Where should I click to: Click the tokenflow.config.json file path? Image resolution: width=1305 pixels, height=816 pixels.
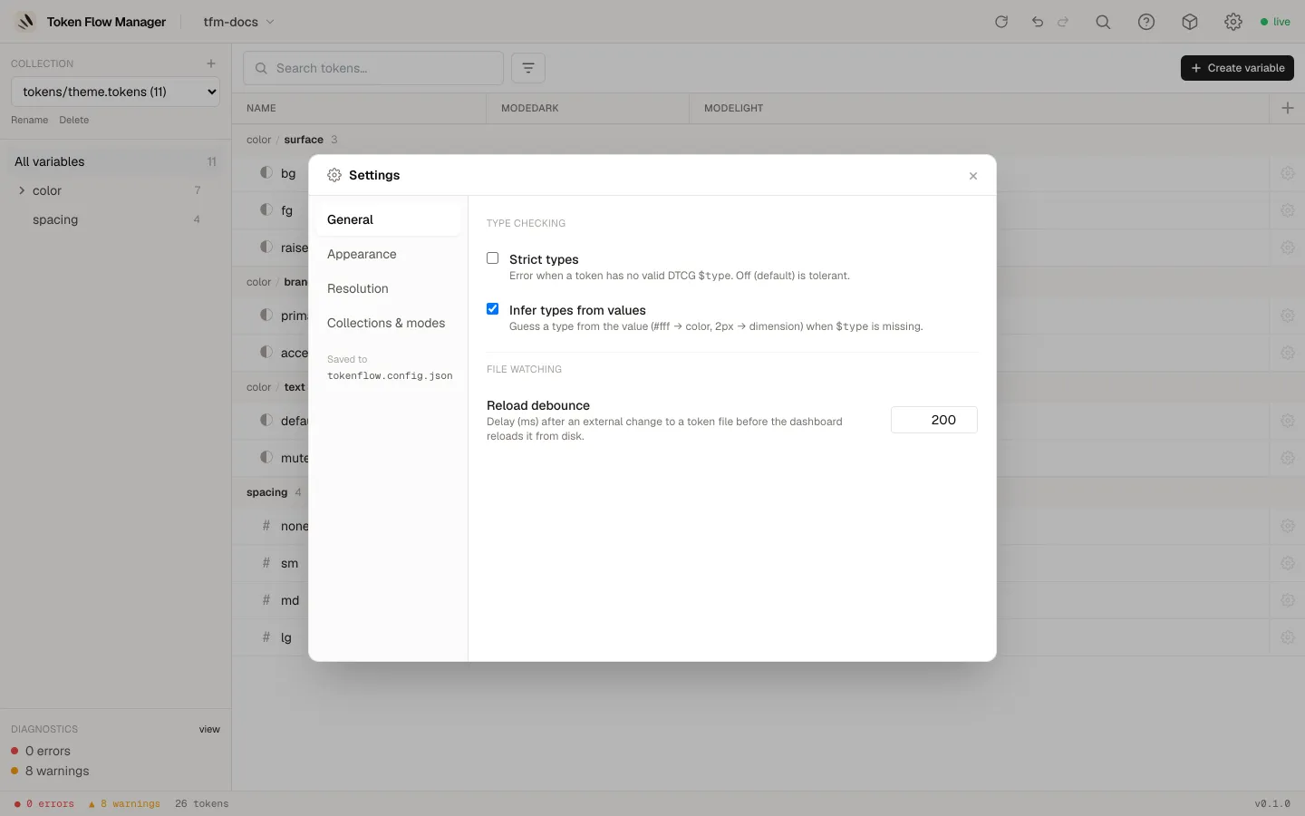pos(390,375)
